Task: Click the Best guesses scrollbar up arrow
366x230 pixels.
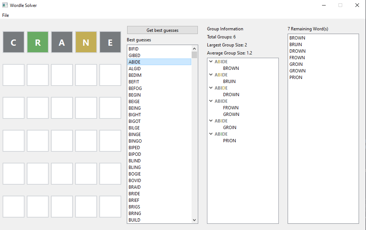Action: (194, 49)
